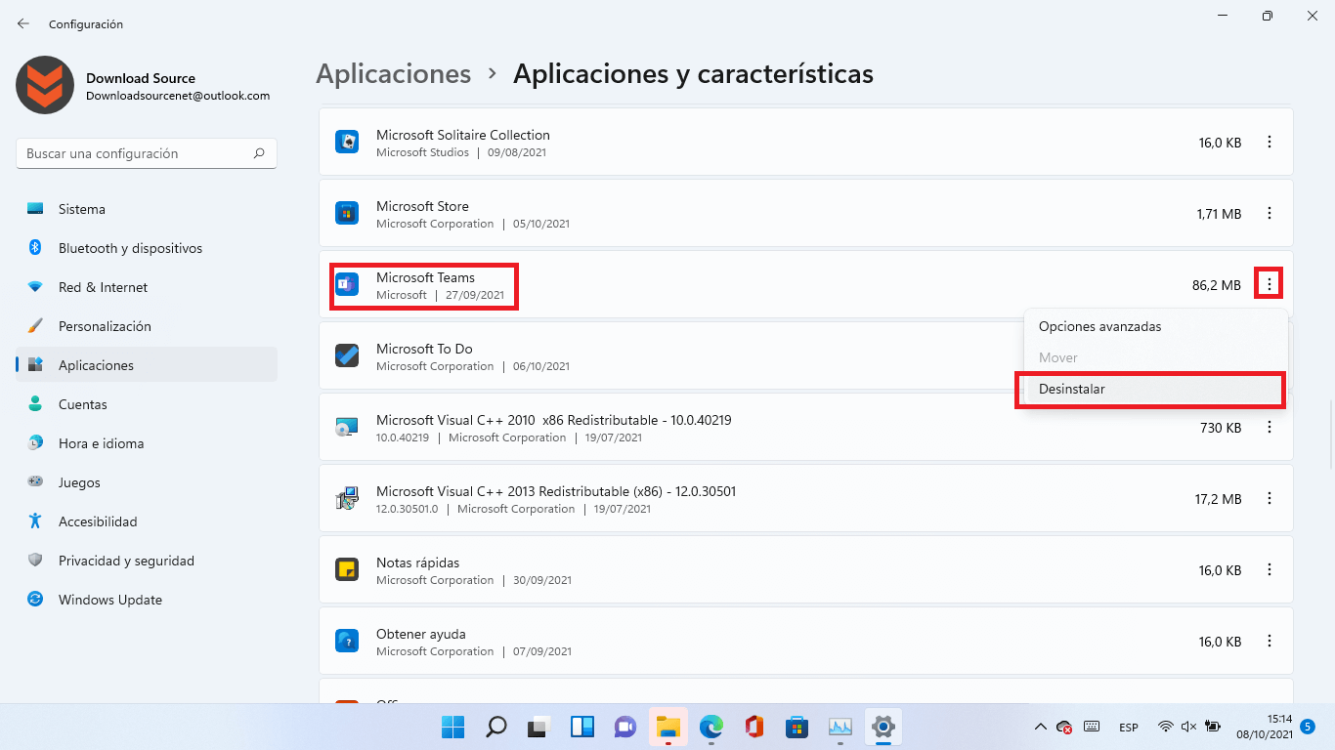The height and width of the screenshot is (750, 1335).
Task: Show hidden system tray icons
Action: [x=1041, y=727]
